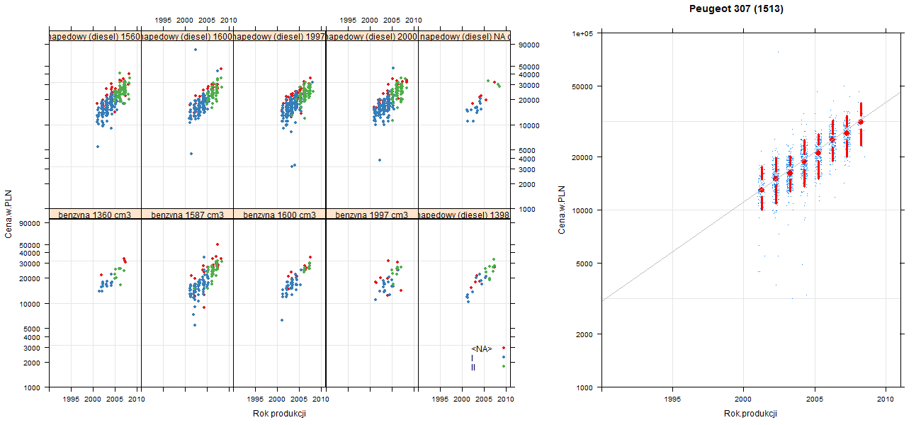
Task: Select the "benzyna 1587 cm3" panel strip
Action: [187, 215]
